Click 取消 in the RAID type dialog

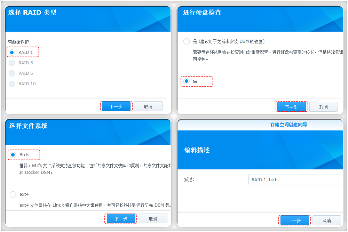pos(149,106)
